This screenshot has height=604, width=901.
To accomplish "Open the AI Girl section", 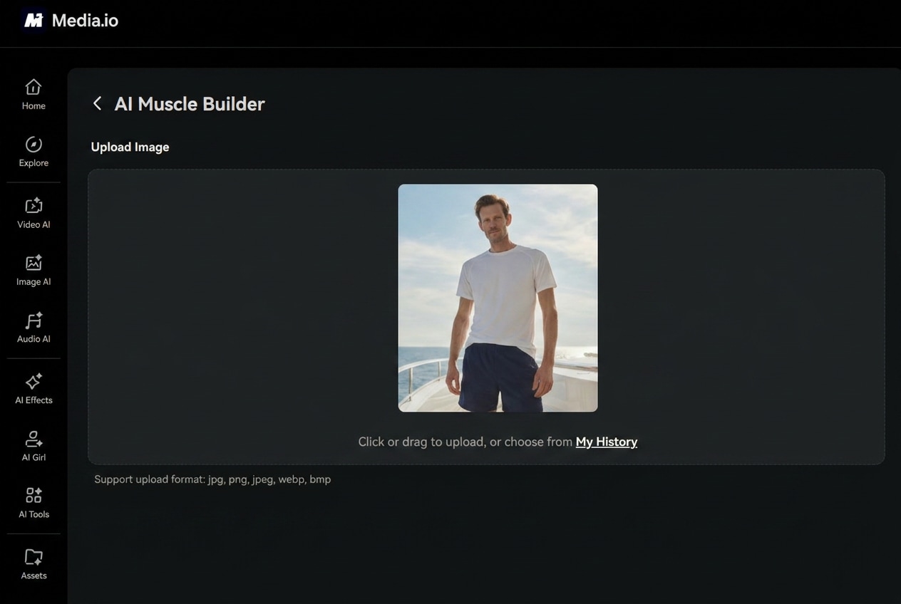I will click(x=34, y=447).
